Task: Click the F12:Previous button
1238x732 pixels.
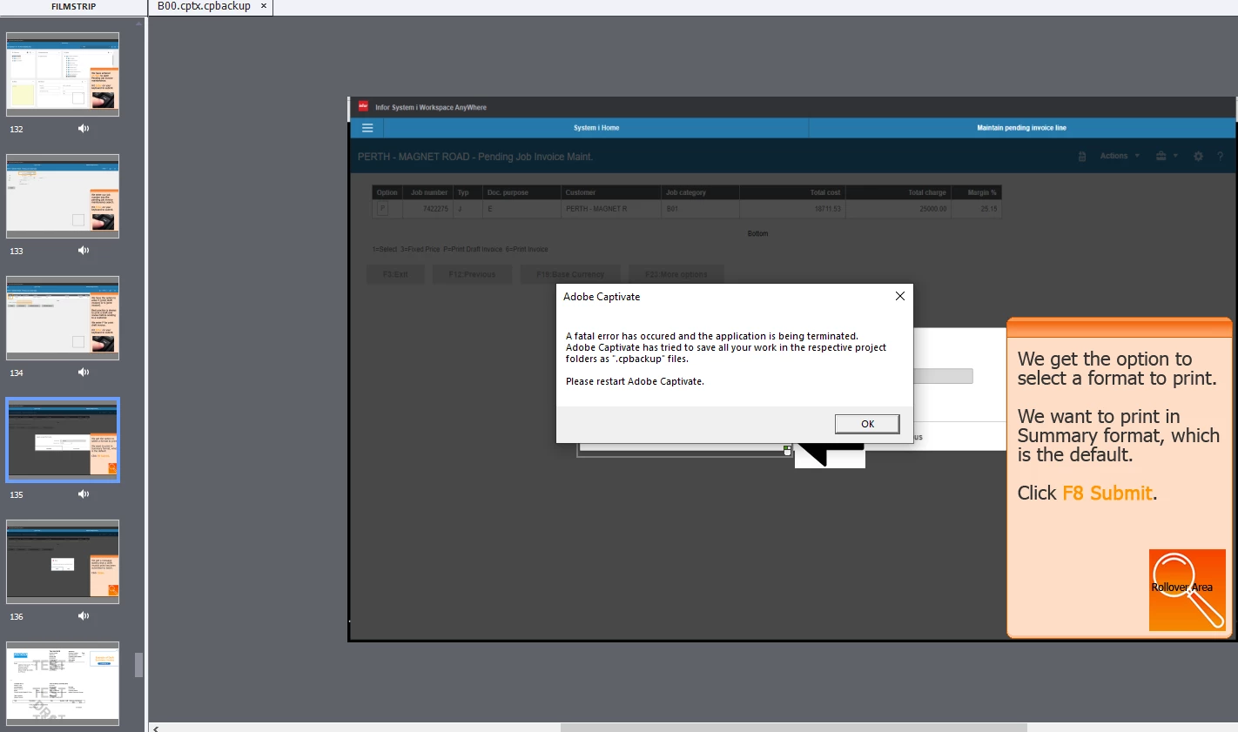Action: (x=472, y=274)
